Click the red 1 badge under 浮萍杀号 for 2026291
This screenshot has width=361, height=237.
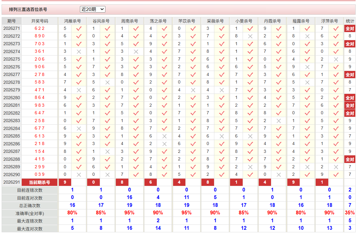(322, 182)
